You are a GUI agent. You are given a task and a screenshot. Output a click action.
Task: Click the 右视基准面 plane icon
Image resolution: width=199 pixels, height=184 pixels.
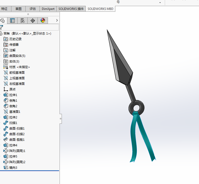tap(6, 84)
